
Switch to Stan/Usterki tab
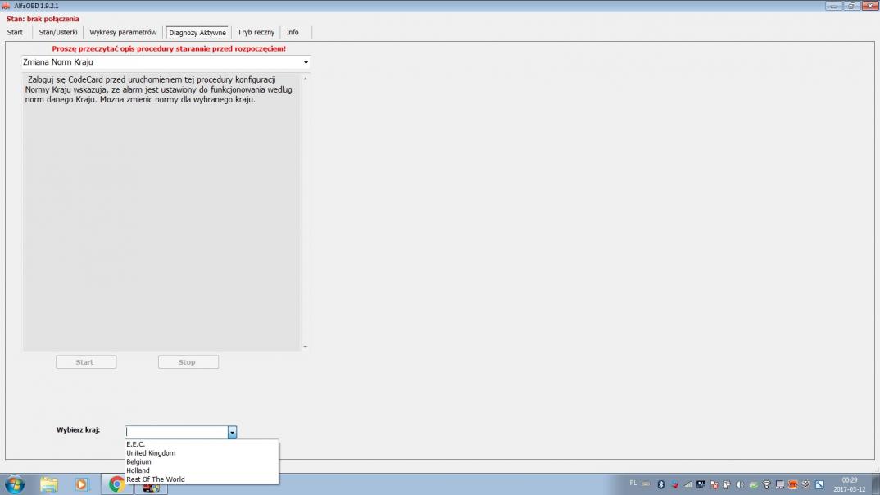(x=58, y=33)
